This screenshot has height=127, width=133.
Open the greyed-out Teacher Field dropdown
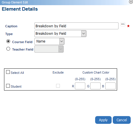49,49
